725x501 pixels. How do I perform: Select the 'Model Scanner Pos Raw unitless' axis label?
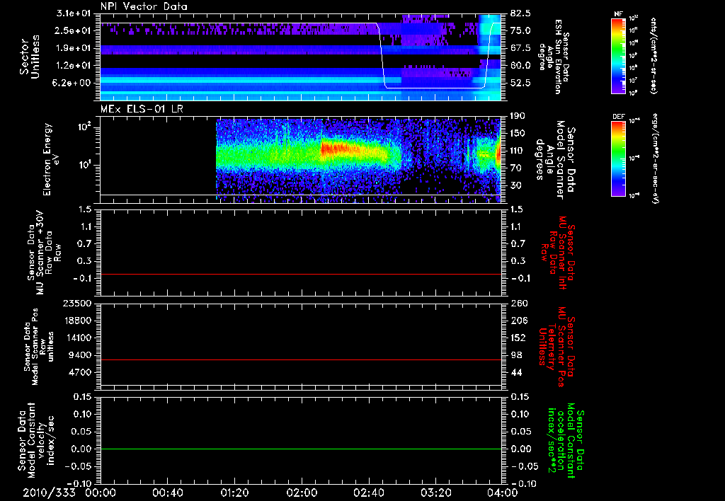click(40, 347)
